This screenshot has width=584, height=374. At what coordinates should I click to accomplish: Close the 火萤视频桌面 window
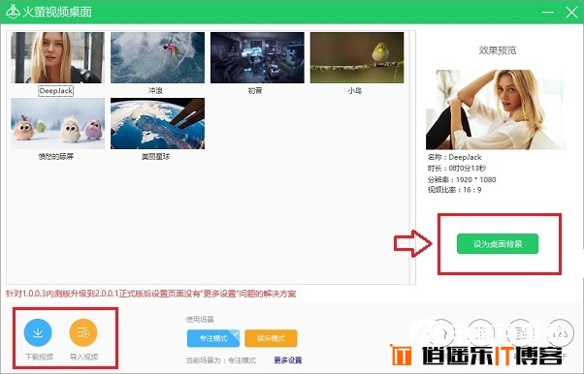click(x=571, y=13)
